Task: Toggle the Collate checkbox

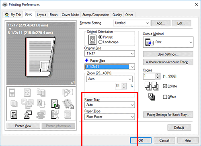Action: tap(165, 86)
